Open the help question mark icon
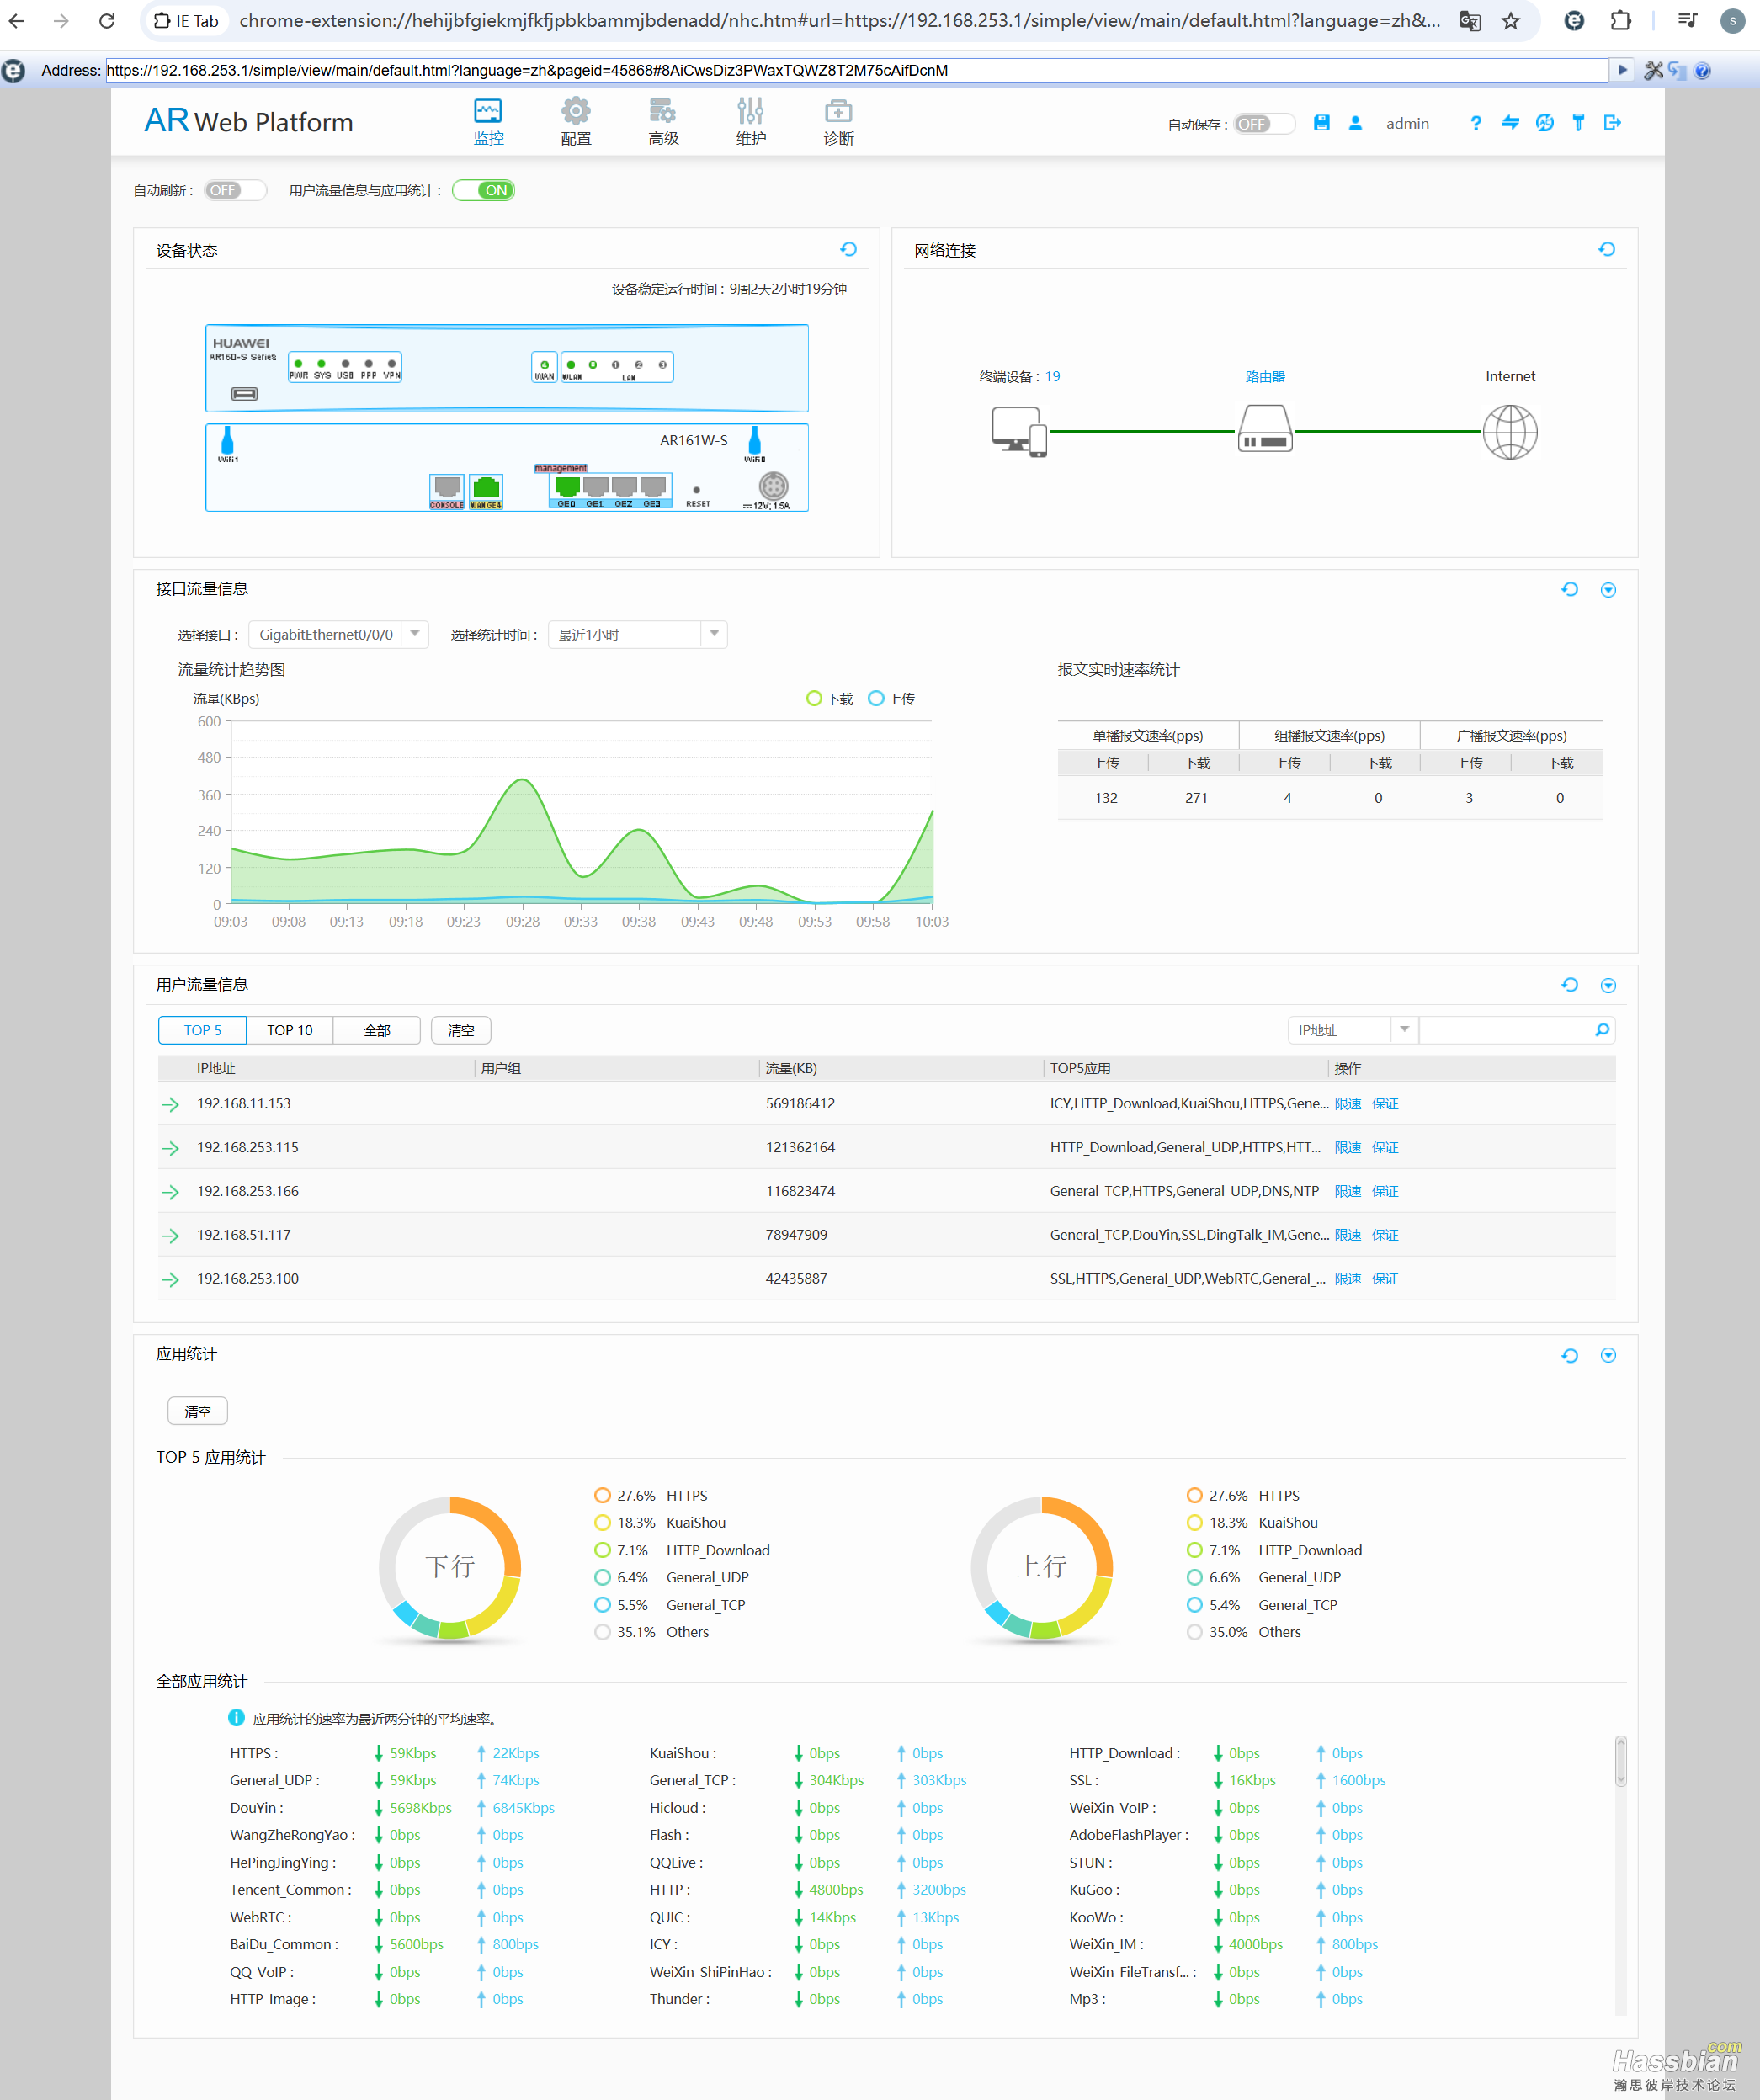The width and height of the screenshot is (1760, 2100). point(1476,123)
